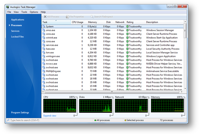199x134 pixels.
Task: Click the Search FileInspect toolbar icon
Action: 92,16
